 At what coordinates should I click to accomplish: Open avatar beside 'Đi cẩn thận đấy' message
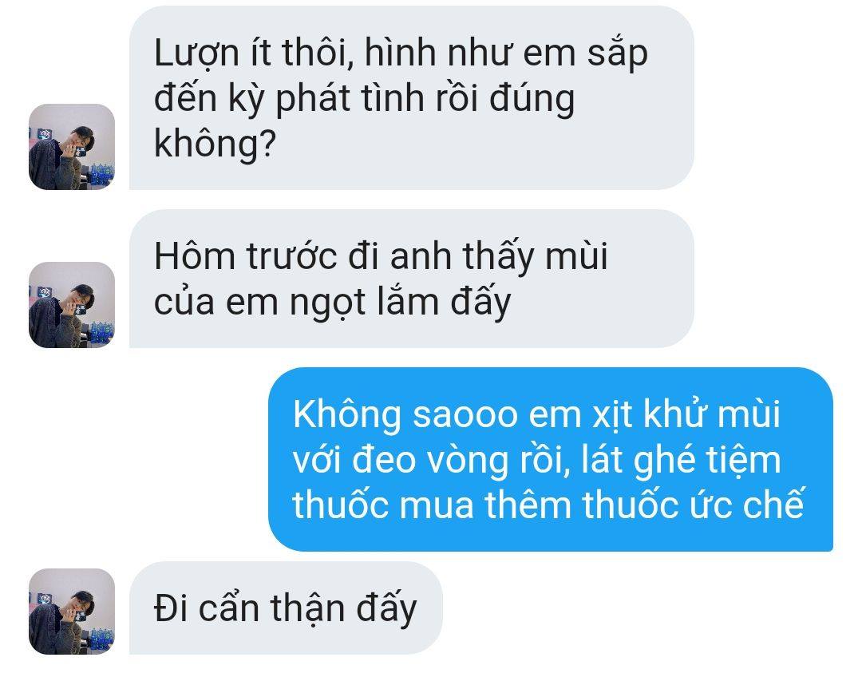72,611
